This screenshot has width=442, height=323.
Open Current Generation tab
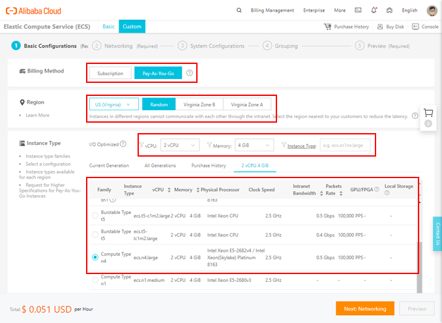point(109,166)
